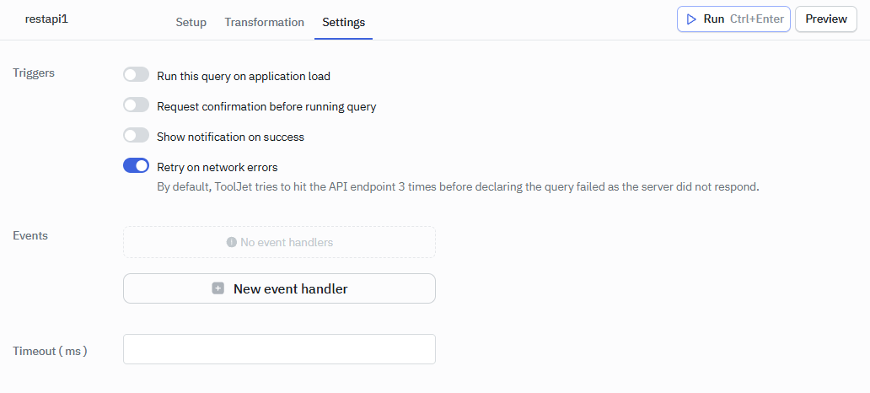Open the Transformation tab
870x393 pixels.
click(264, 22)
